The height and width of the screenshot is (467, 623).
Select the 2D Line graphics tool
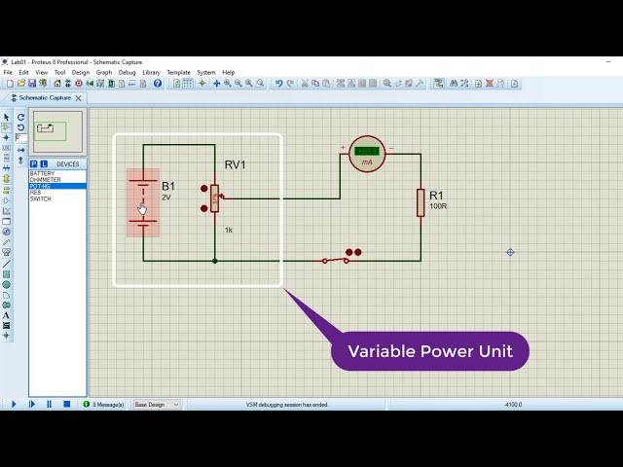6,264
